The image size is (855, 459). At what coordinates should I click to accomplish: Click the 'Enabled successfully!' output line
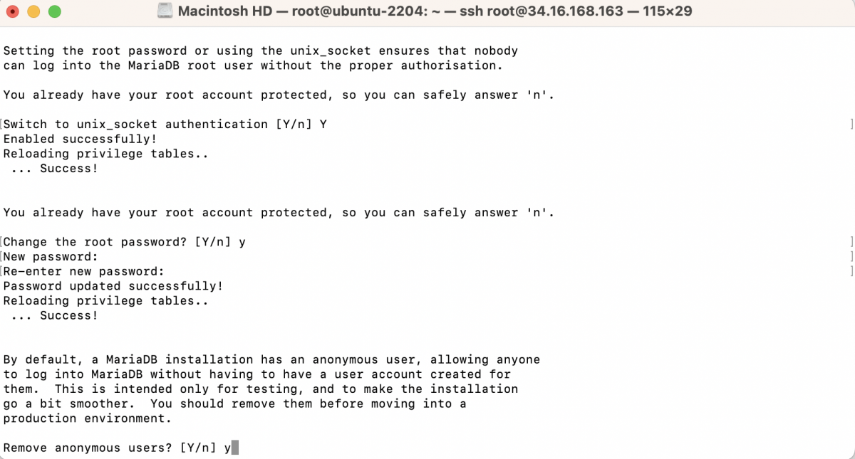[80, 139]
